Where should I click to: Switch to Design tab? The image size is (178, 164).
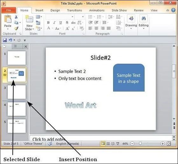55,10
